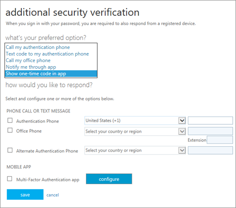Viewport: 236px width, 208px height.
Task: Select Call my office phone option
Action: [x=51, y=60]
